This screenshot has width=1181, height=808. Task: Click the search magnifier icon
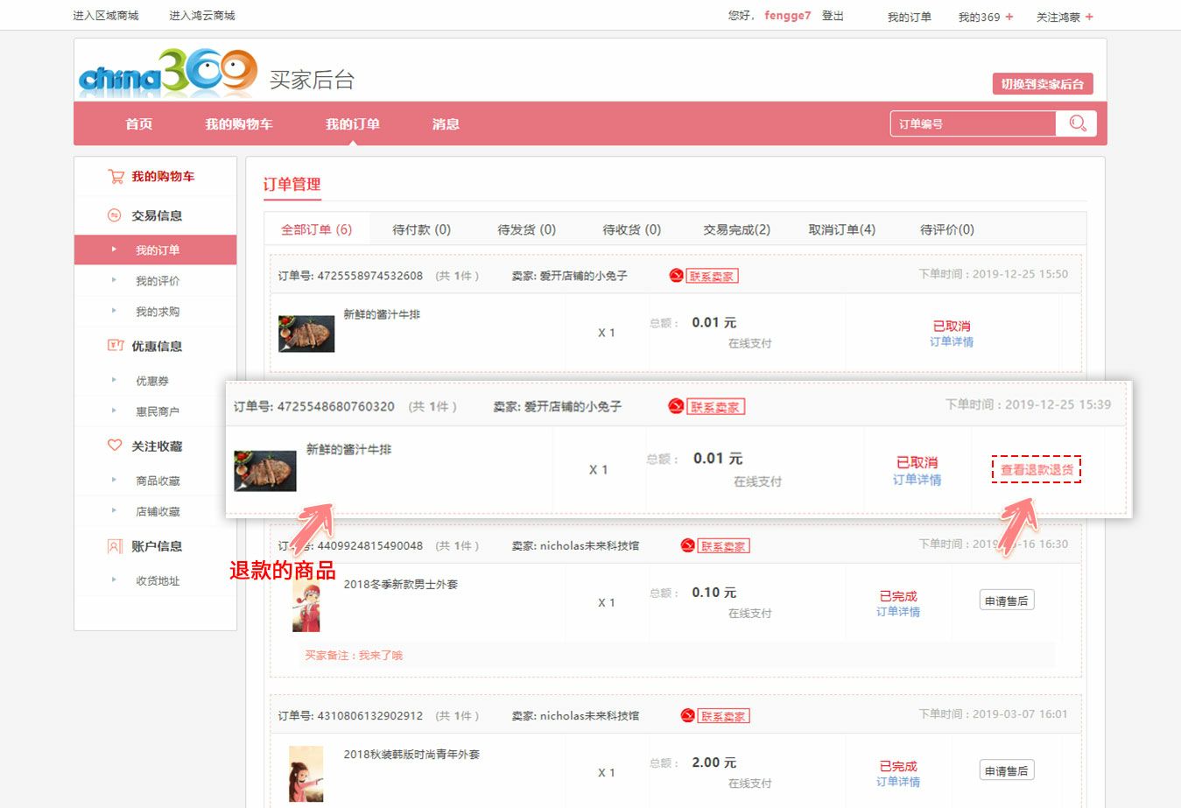[x=1077, y=123]
